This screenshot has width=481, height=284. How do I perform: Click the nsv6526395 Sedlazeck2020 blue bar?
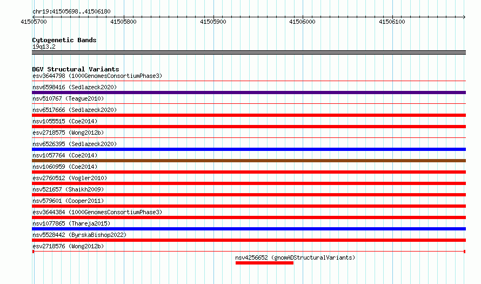(x=249, y=149)
